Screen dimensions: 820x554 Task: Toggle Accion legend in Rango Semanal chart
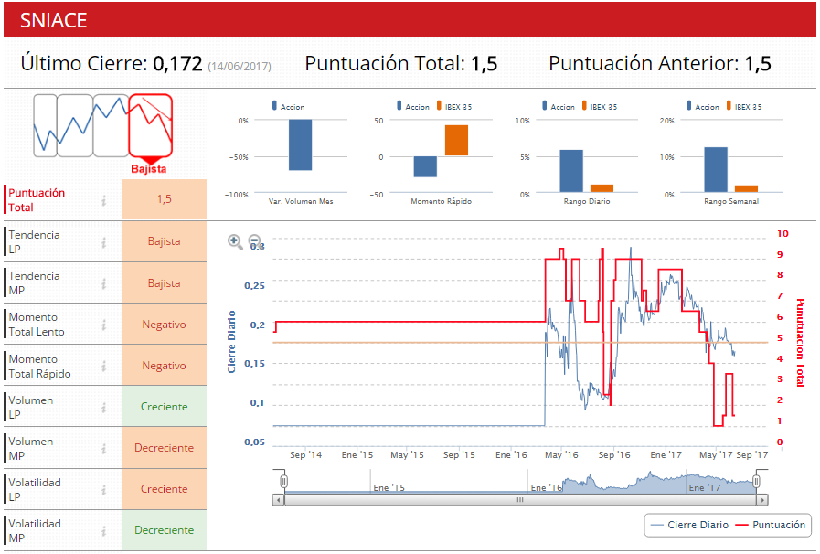[x=703, y=106]
